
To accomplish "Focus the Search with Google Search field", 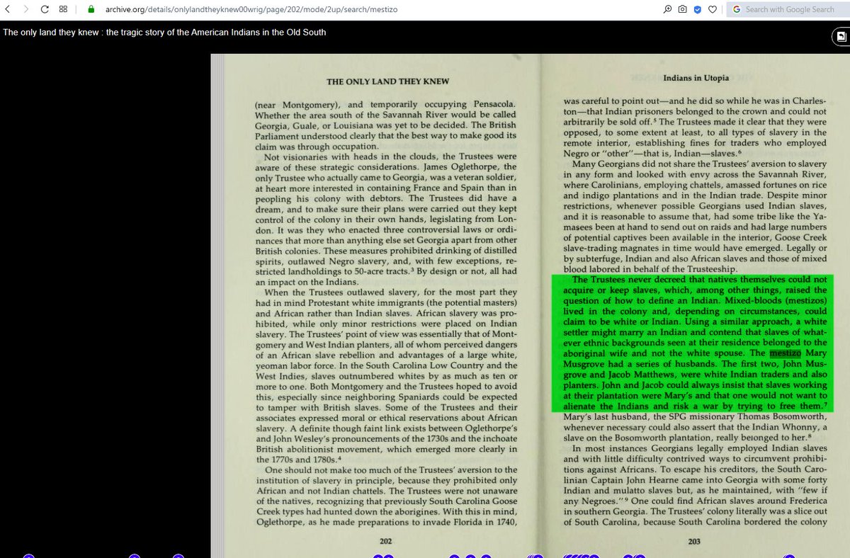I will pyautogui.click(x=789, y=9).
